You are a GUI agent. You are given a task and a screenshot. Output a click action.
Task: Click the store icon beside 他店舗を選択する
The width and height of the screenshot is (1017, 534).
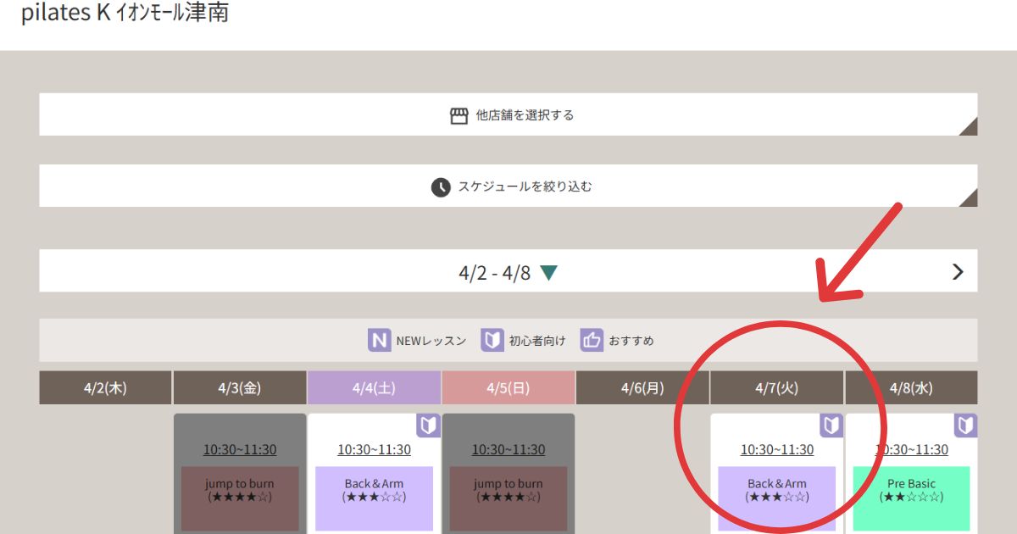pyautogui.click(x=458, y=115)
